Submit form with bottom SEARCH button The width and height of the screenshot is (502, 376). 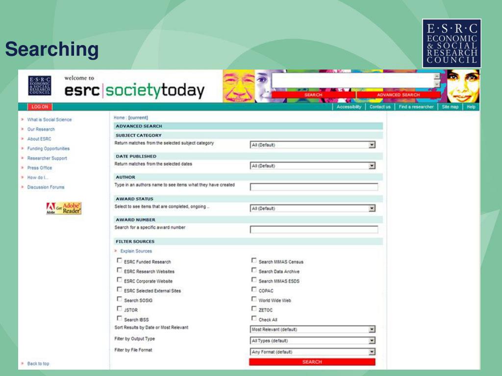[312, 362]
